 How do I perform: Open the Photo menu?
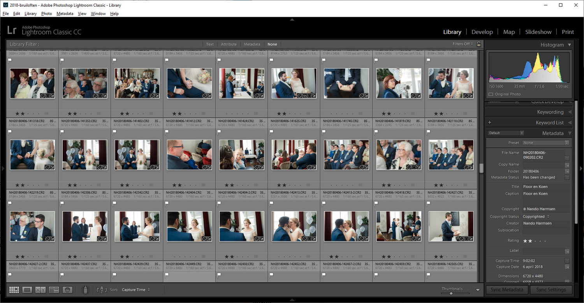(46, 14)
